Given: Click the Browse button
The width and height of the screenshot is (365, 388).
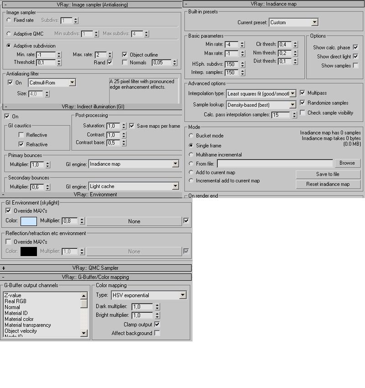Looking at the screenshot, I should [347, 163].
